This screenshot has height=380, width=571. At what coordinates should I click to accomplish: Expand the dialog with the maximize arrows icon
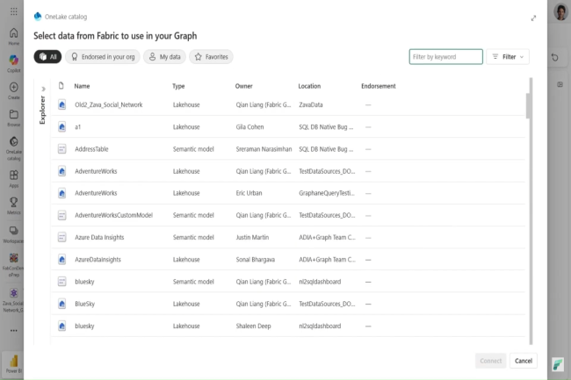coord(532,18)
